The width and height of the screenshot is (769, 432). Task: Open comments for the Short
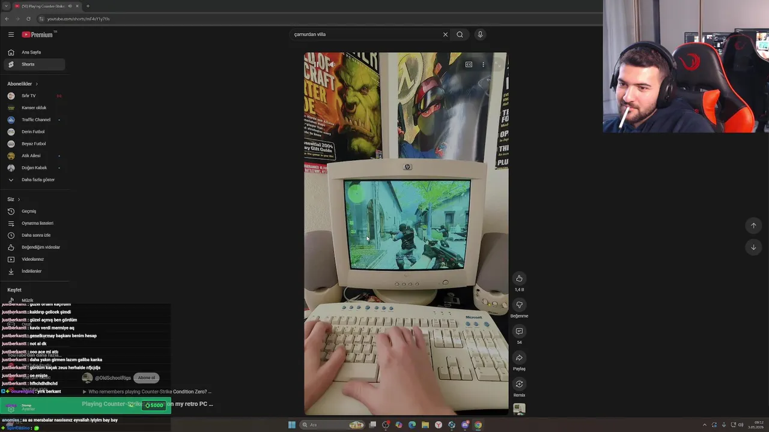click(x=519, y=331)
